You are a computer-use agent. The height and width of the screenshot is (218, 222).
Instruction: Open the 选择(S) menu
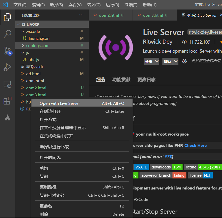point(56,5)
